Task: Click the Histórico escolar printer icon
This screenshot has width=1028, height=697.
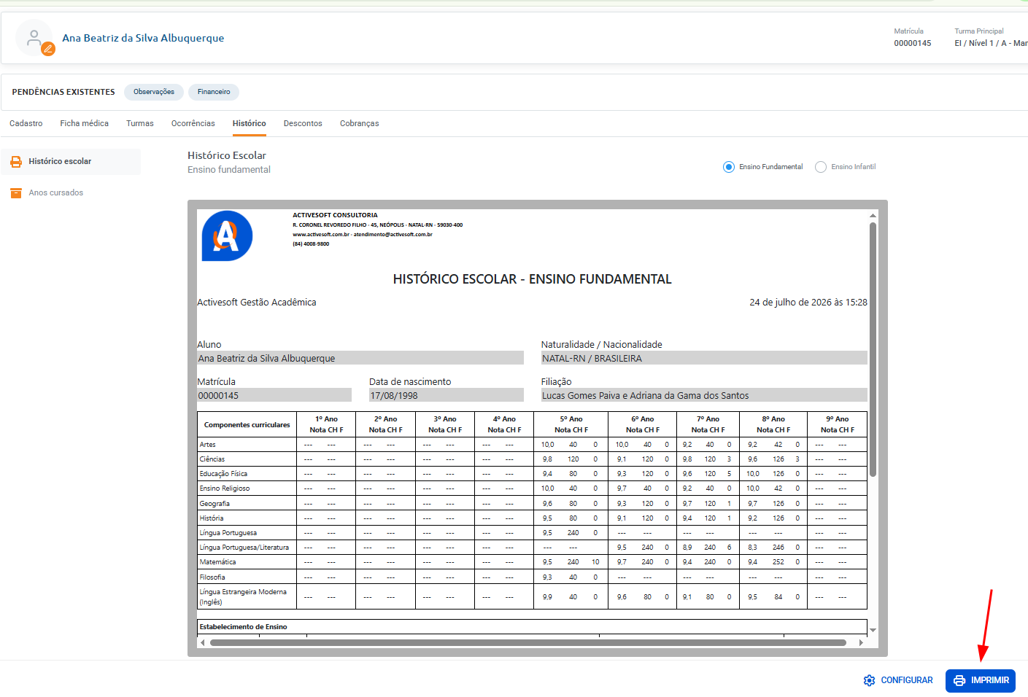Action: click(x=16, y=162)
